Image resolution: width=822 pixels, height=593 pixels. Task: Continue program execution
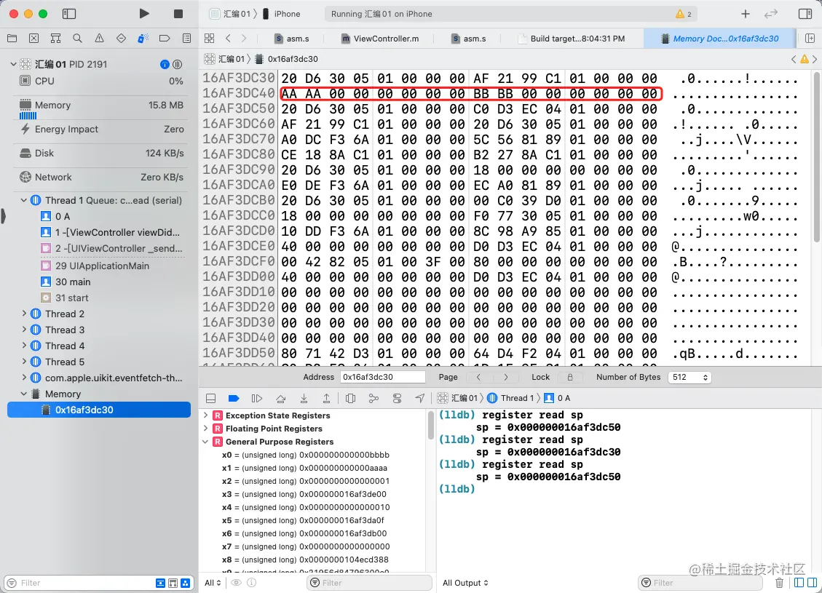pos(257,398)
